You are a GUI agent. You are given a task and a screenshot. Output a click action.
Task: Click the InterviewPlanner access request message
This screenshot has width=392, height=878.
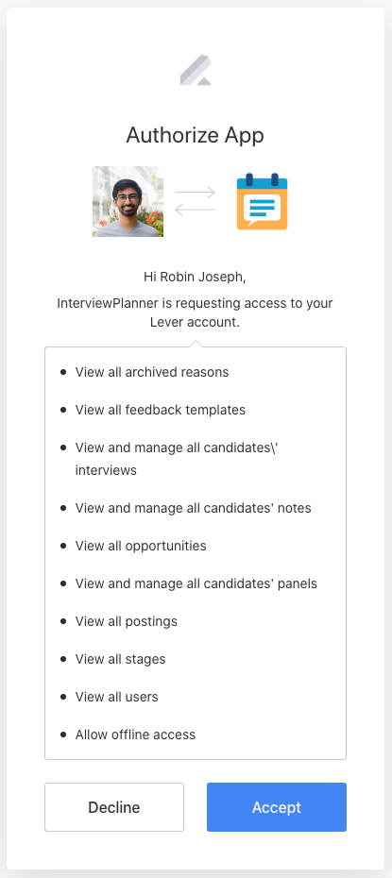pyautogui.click(x=195, y=313)
